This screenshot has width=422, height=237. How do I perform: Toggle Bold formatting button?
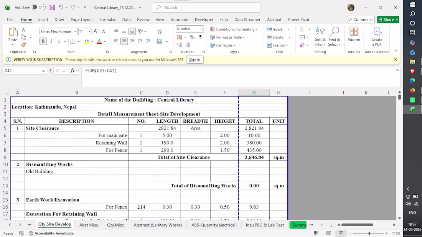(43, 41)
